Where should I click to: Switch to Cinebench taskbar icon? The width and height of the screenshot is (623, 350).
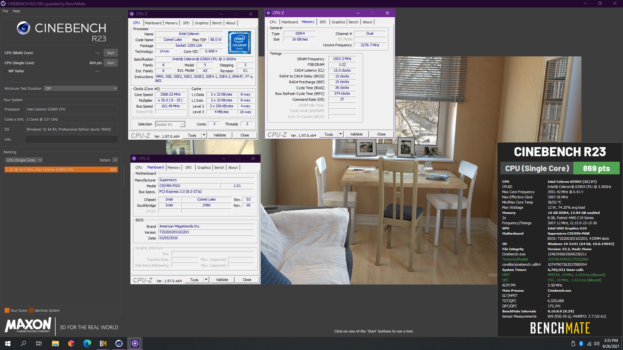pyautogui.click(x=119, y=344)
